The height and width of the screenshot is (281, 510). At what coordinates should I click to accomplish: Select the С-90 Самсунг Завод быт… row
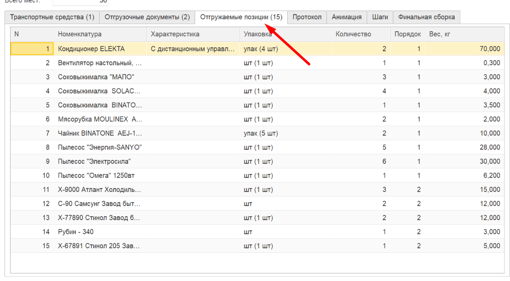258,204
